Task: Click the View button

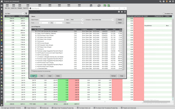Action: tap(34, 76)
